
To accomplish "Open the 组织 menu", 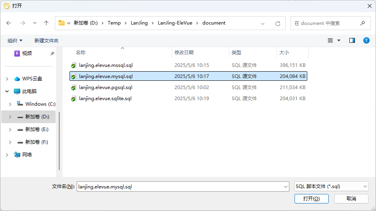I will 15,41.
